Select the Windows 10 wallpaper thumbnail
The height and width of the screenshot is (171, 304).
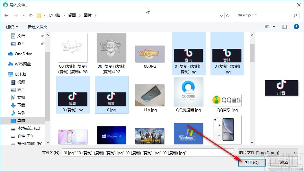[x=111, y=135]
